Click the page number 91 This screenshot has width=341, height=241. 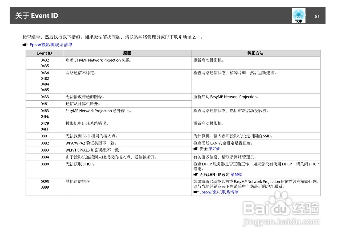[x=317, y=16]
